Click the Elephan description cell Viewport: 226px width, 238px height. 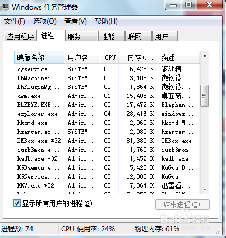pos(177,105)
